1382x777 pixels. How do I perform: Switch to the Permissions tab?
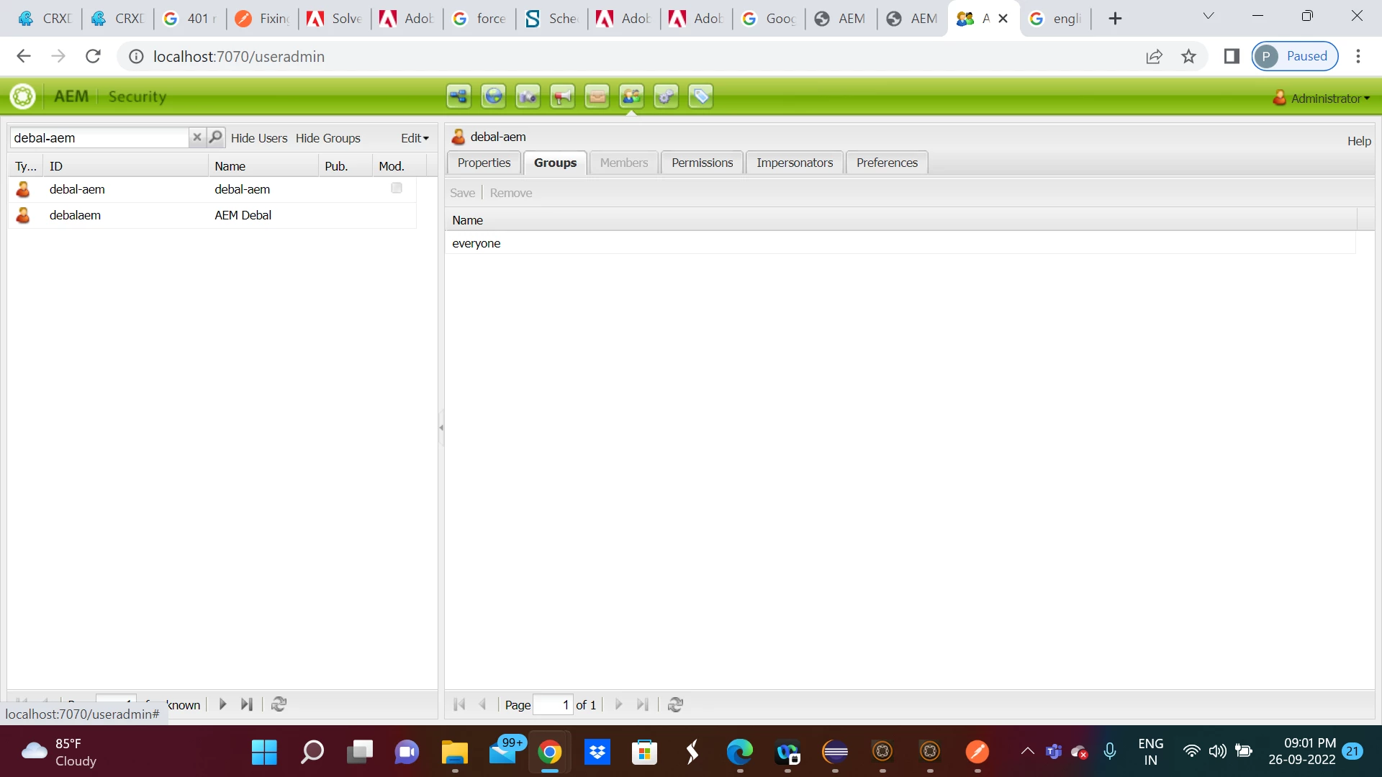(702, 163)
